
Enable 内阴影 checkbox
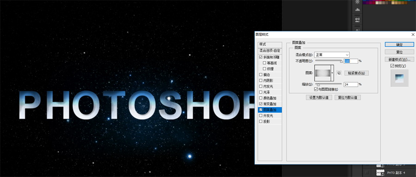pyautogui.click(x=261, y=80)
